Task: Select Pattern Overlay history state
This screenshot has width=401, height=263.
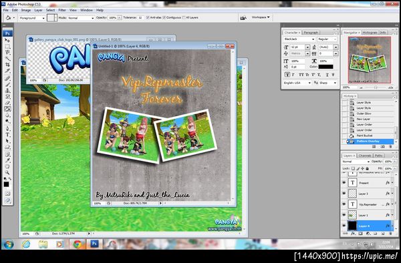Action: 368,142
